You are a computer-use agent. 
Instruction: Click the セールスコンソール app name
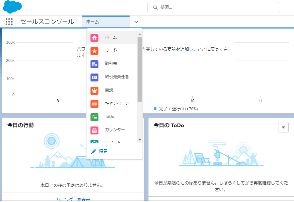47,22
